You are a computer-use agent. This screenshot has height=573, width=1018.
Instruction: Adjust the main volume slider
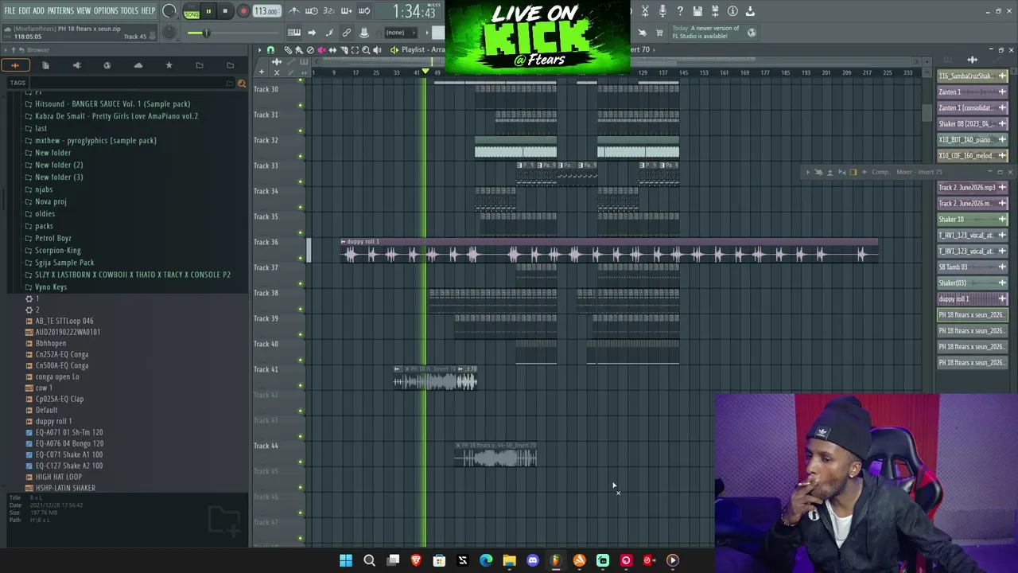tap(207, 33)
